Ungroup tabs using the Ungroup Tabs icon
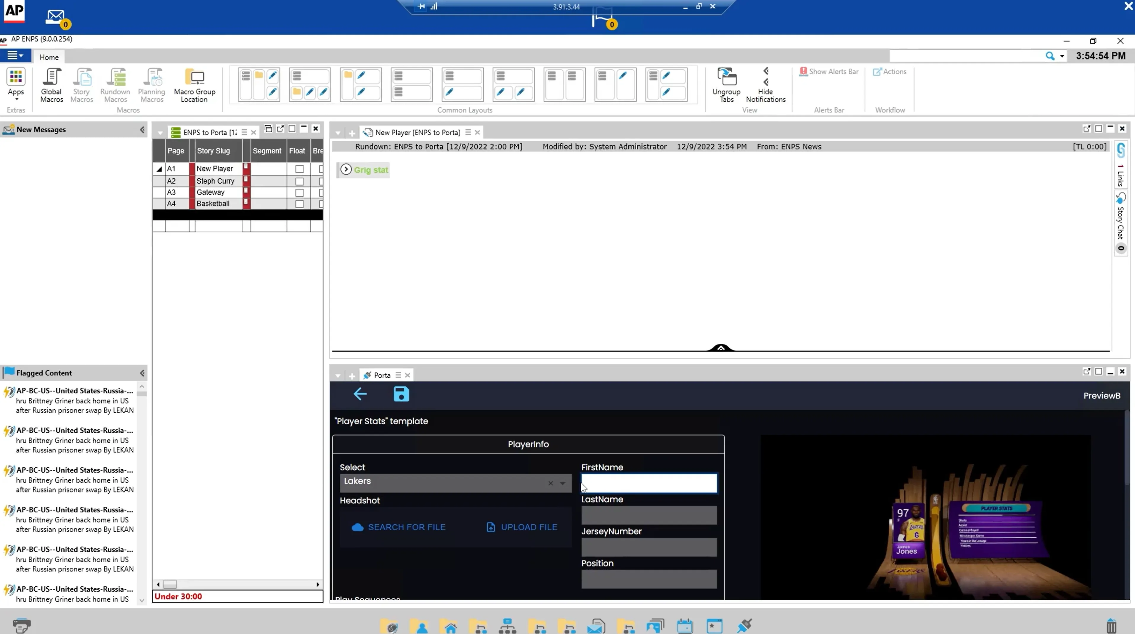Image resolution: width=1135 pixels, height=634 pixels. [x=726, y=85]
